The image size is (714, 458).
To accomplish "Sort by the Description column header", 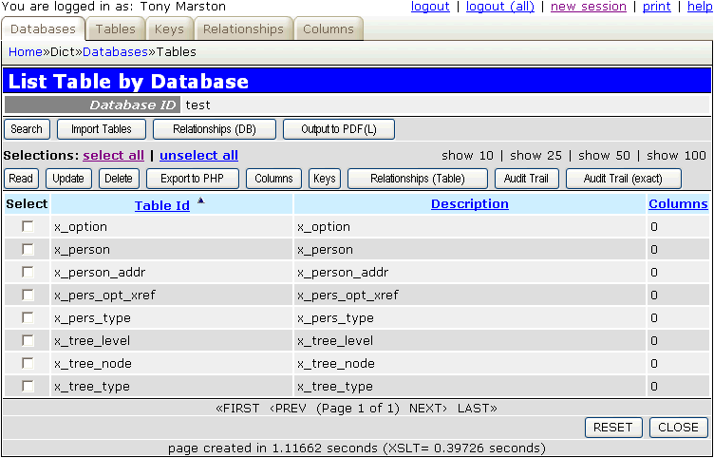I will click(x=469, y=204).
